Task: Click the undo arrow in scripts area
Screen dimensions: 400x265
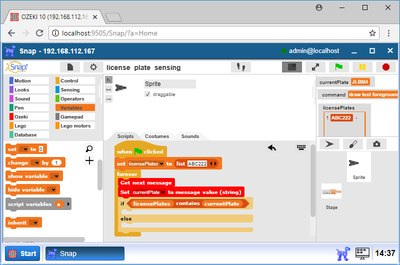Action: pos(272,147)
